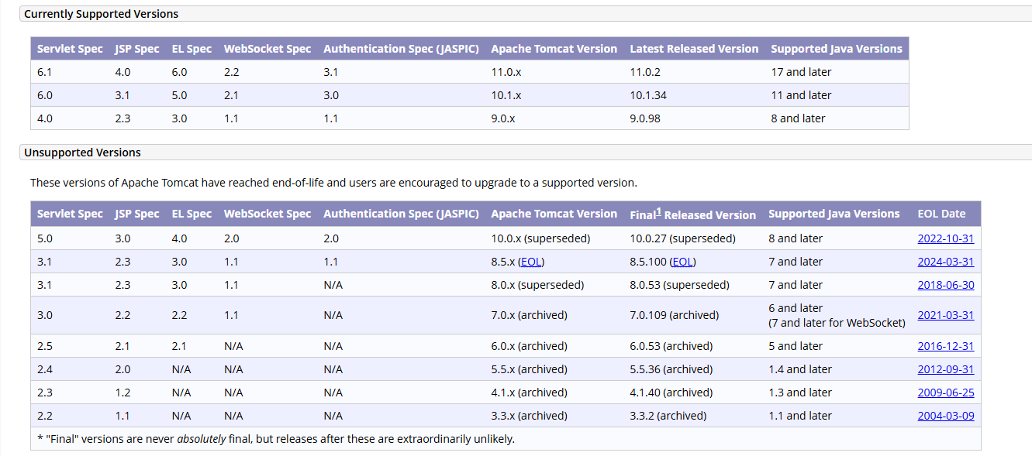The height and width of the screenshot is (456, 1032).
Task: Click '8.0.53 (superseded)' final version cell
Action: (x=679, y=285)
